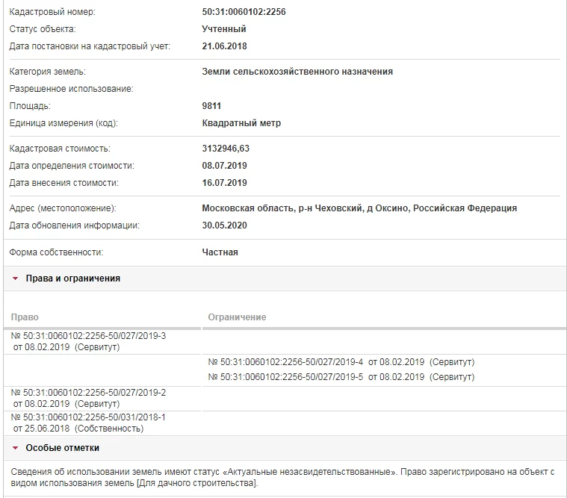Open servitut right record ending 2019-3
Image resolution: width=567 pixels, height=498 pixels.
tap(89, 336)
